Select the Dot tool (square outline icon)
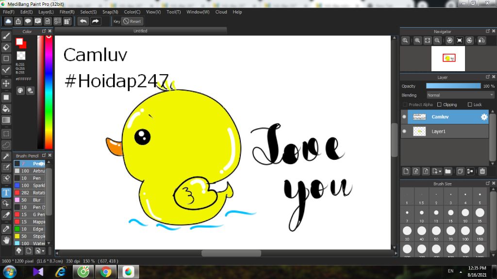Screen dimensions: 497x279 6,59
